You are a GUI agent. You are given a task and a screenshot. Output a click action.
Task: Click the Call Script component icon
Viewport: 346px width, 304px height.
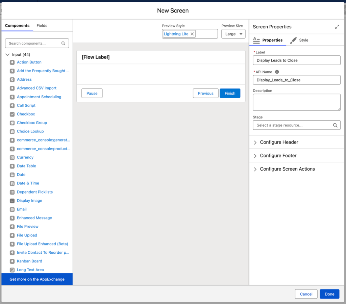pyautogui.click(x=12, y=106)
